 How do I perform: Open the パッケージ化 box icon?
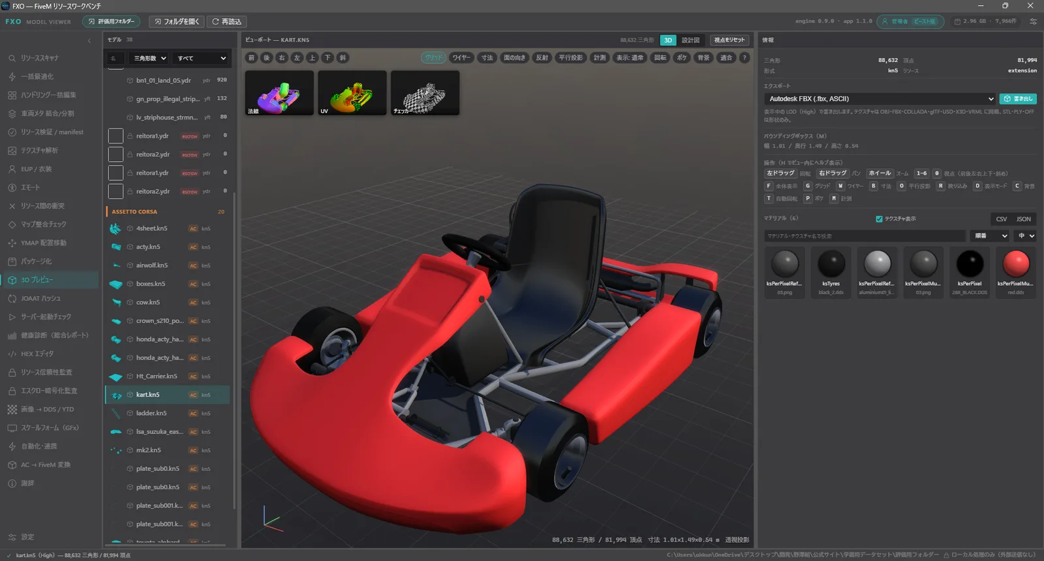12,262
